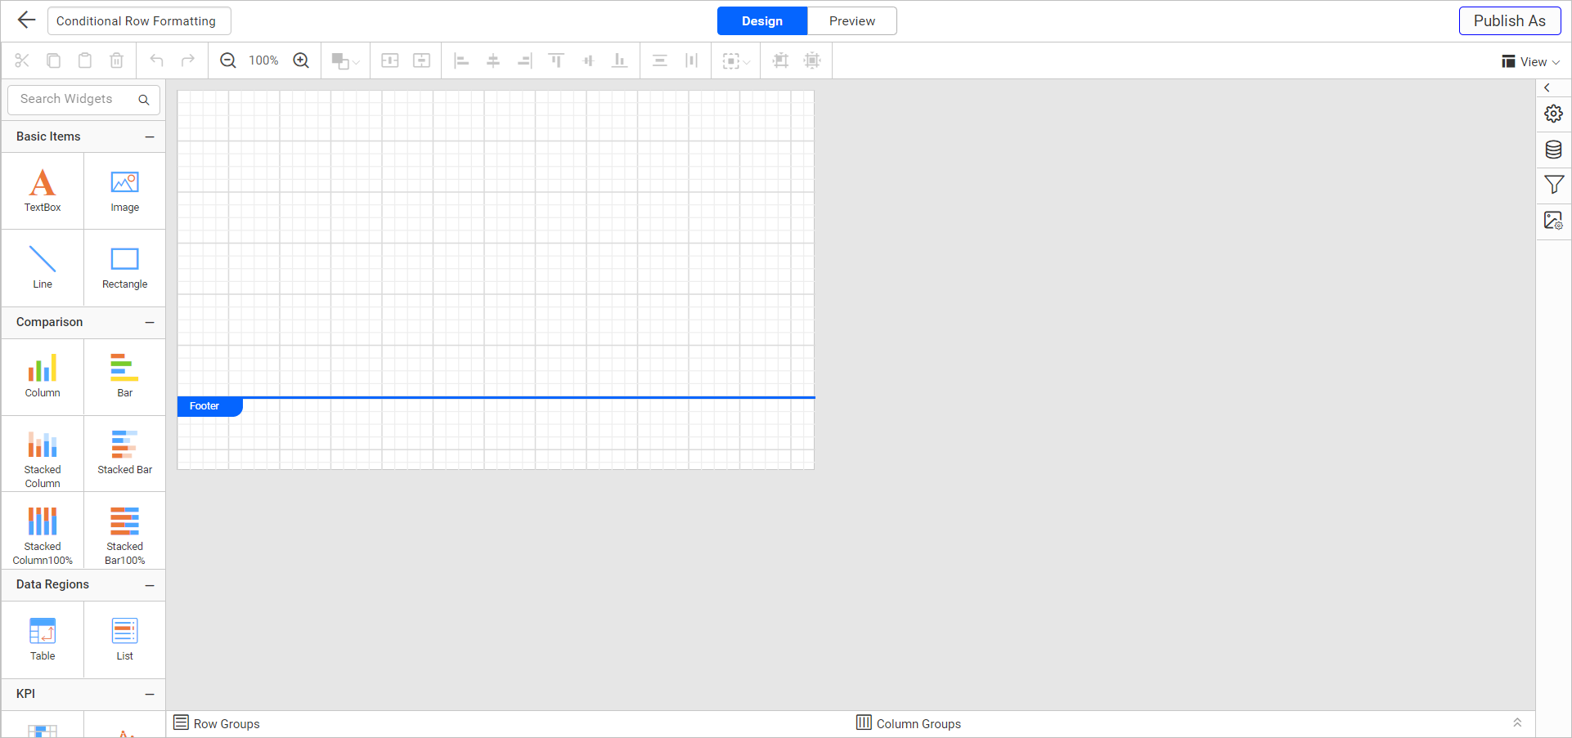Click the Delete trash icon
The width and height of the screenshot is (1572, 738).
(116, 60)
